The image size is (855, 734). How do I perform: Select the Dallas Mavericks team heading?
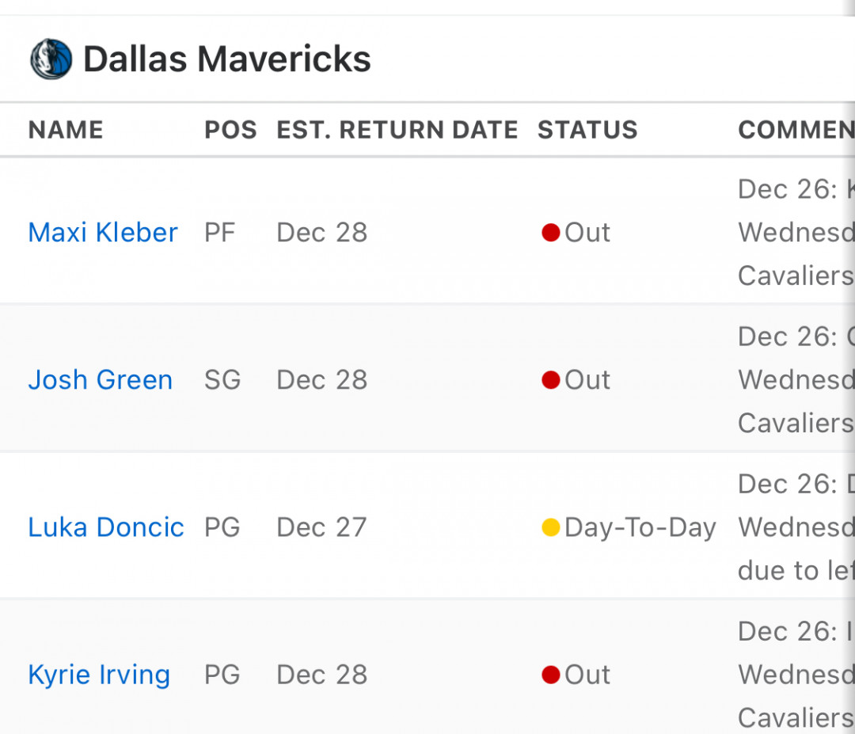227,59
